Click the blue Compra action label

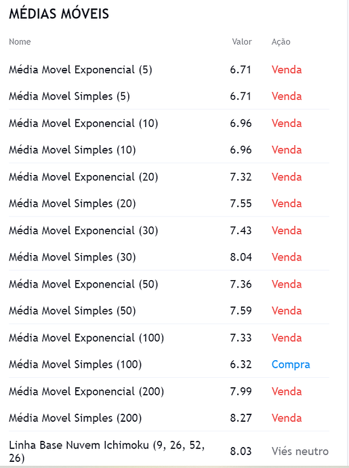(x=291, y=365)
